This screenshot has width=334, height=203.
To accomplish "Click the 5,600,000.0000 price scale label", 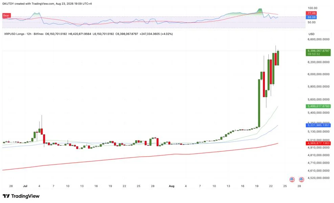I will click(x=318, y=99).
